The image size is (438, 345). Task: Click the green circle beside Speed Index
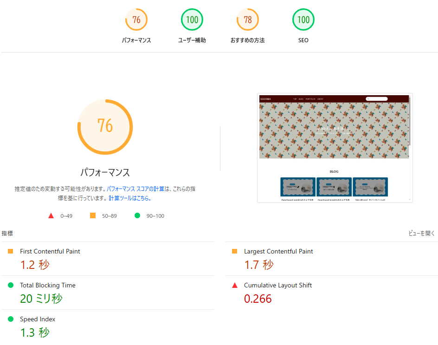11,319
